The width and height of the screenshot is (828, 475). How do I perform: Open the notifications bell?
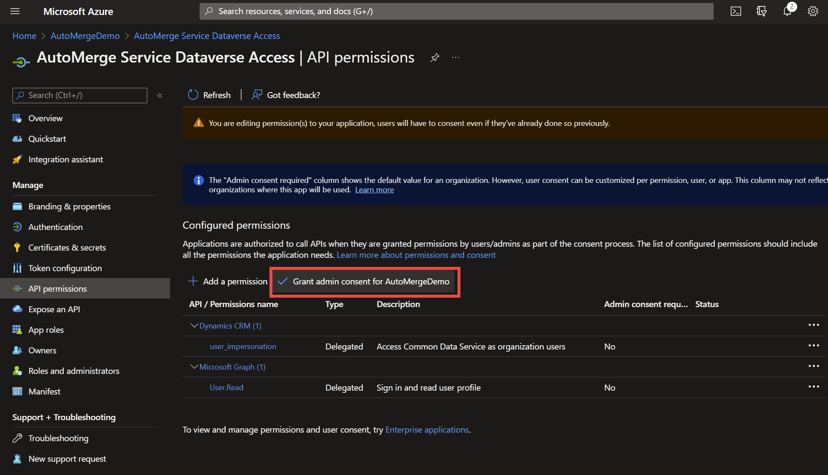[x=787, y=12]
